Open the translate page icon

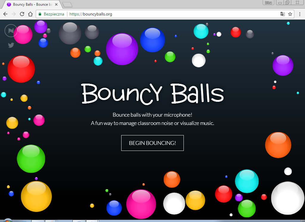pyautogui.click(x=282, y=14)
